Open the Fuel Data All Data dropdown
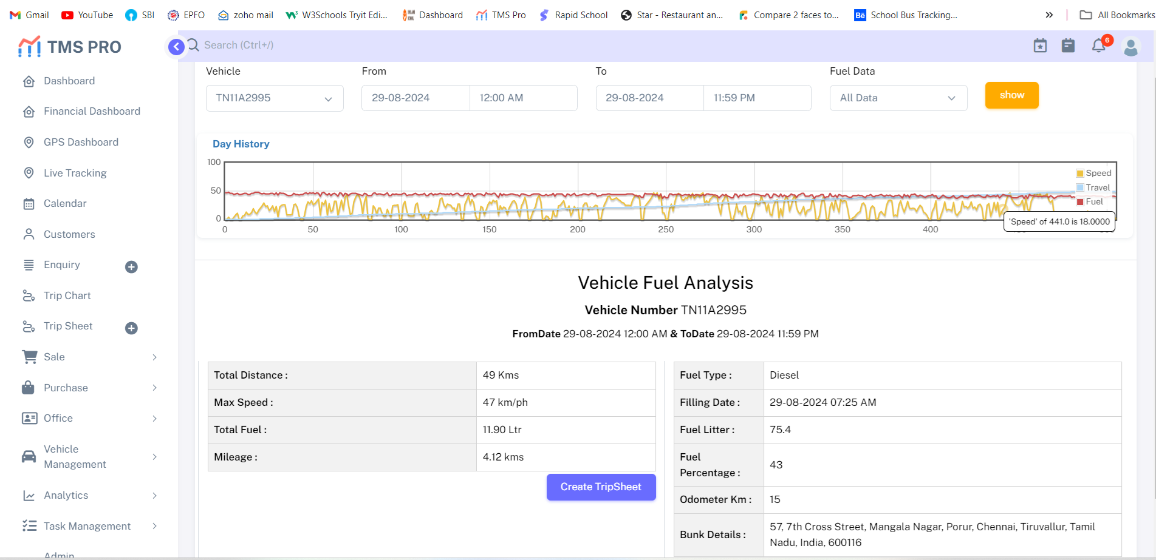 tap(898, 98)
